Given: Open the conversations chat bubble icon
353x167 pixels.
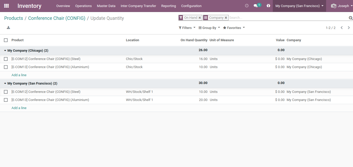Looking at the screenshot, I should [x=256, y=6].
